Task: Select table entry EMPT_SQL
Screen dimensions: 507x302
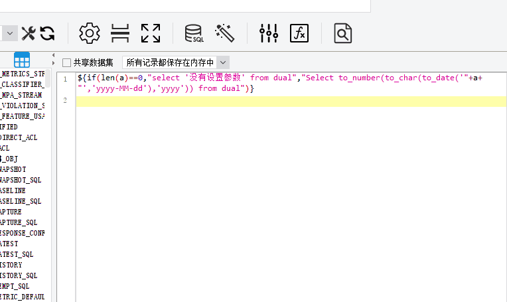Action: pyautogui.click(x=15, y=287)
